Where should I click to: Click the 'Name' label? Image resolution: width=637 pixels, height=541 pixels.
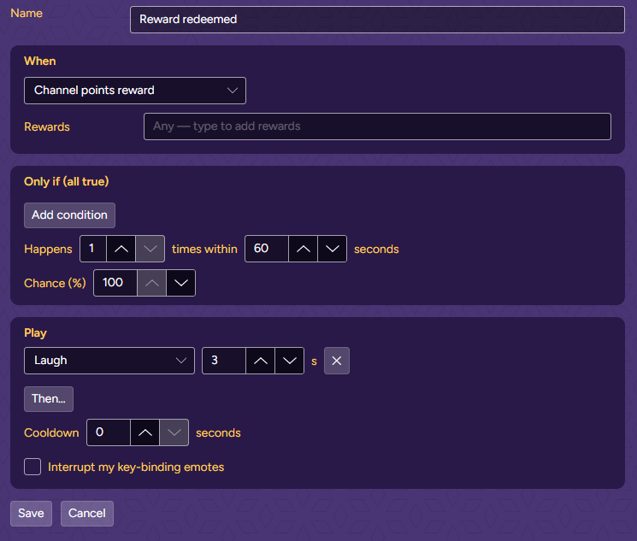(x=27, y=13)
